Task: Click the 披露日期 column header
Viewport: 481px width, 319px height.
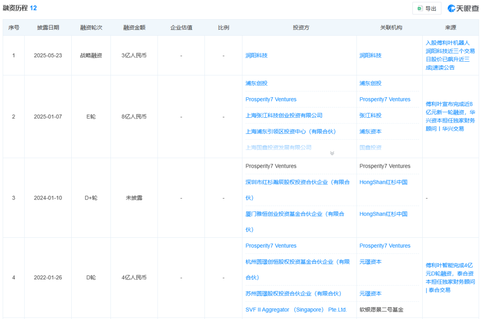Action: pyautogui.click(x=48, y=28)
